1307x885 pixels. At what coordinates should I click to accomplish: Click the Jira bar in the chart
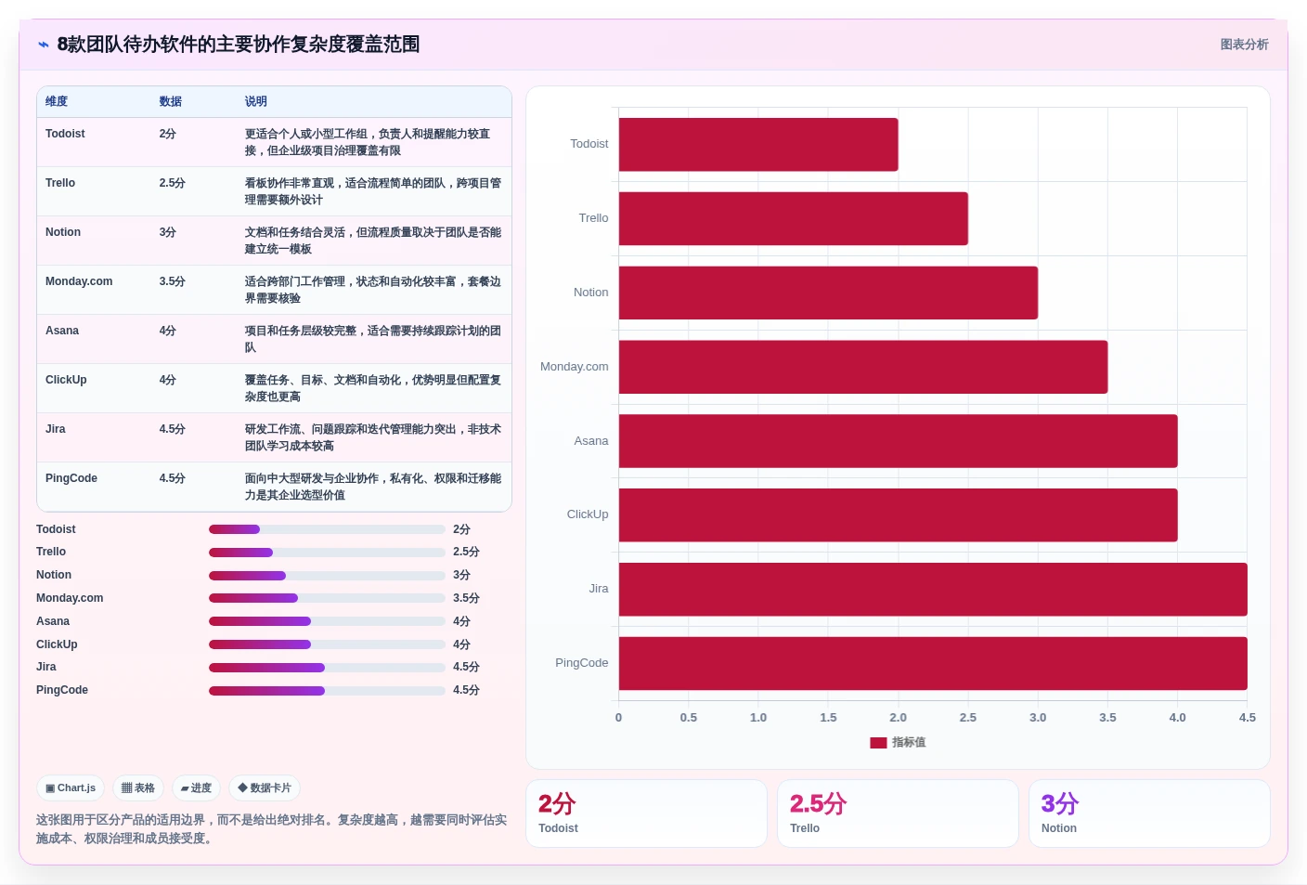[x=933, y=589]
